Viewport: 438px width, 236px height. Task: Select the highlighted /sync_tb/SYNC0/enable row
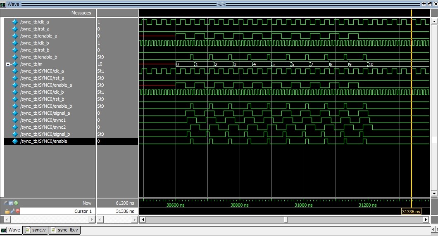point(50,141)
